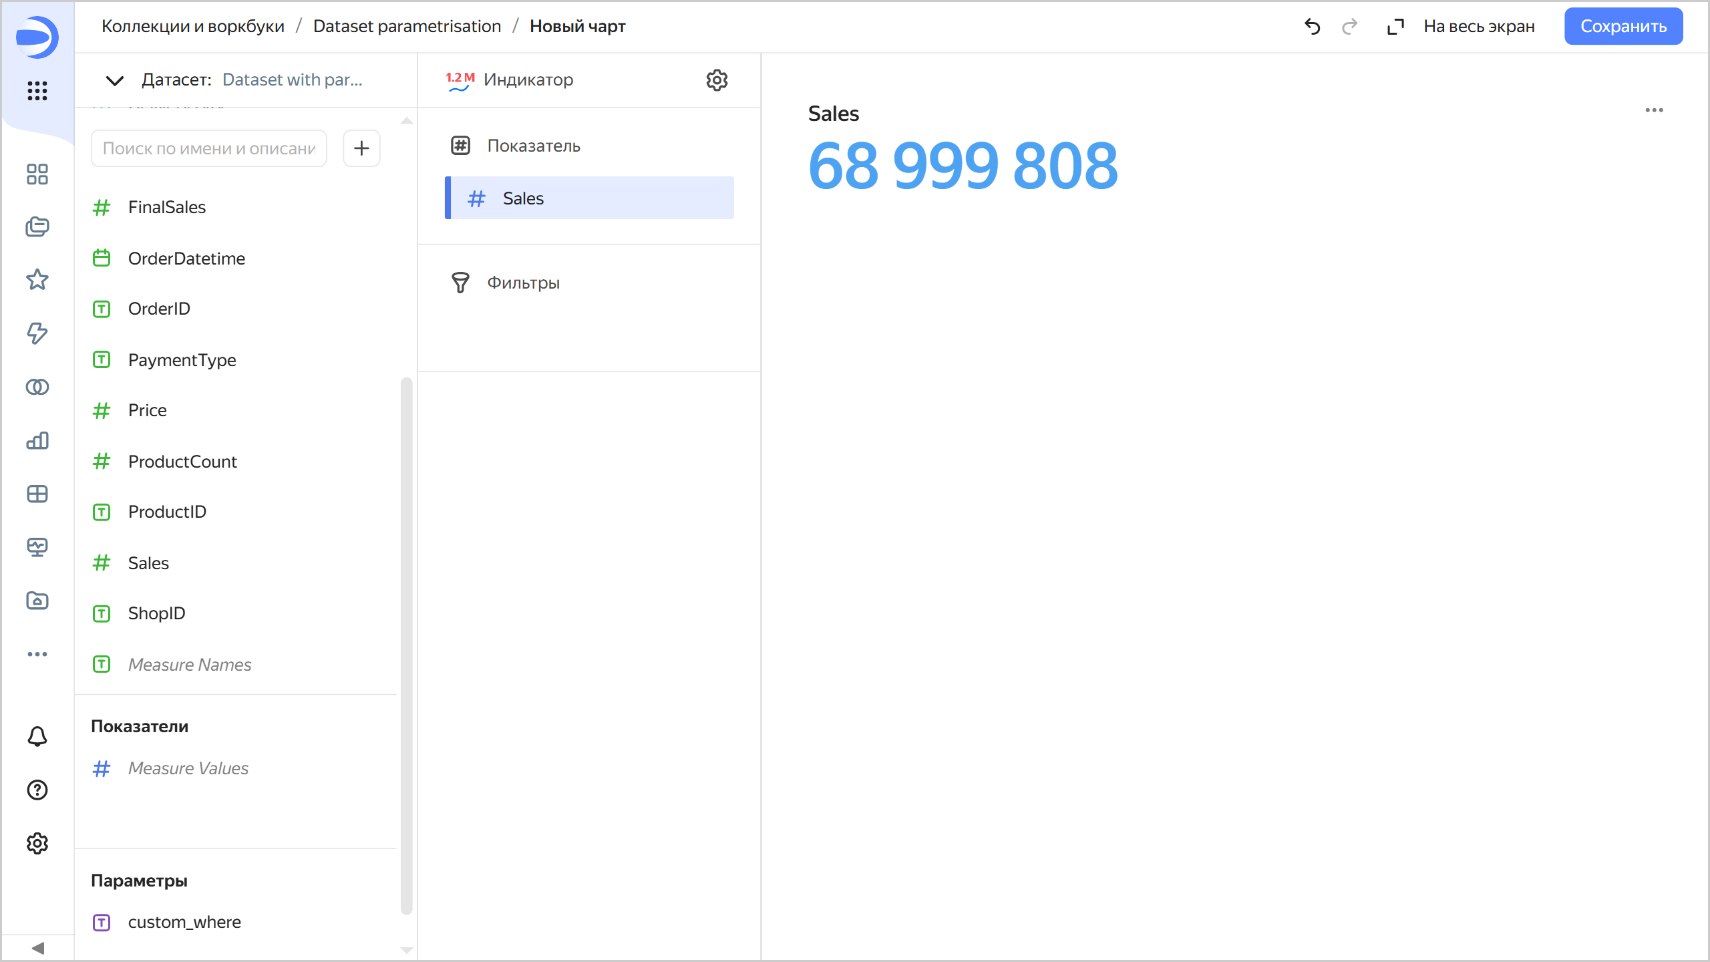The width and height of the screenshot is (1710, 962).
Task: Select the OrderDatetime field
Action: [186, 259]
